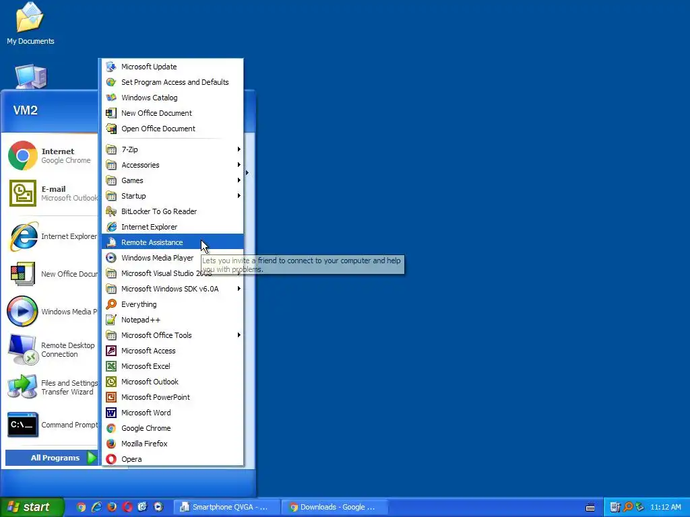Click the Microsoft Word icon
Viewport: 690px width, 517px height.
click(x=111, y=413)
